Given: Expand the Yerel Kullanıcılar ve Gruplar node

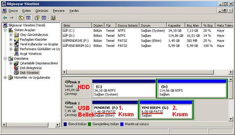Looking at the screenshot, I should [x=11, y=44].
